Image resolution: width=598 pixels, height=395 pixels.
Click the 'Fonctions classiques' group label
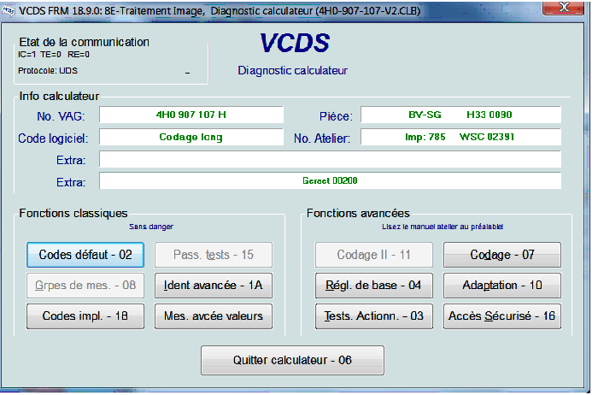click(73, 213)
